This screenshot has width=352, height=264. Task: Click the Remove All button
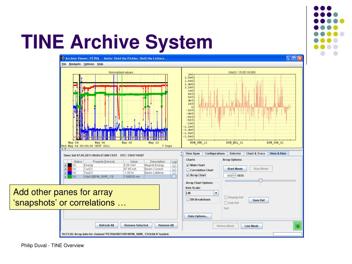pyautogui.click(x=166, y=225)
